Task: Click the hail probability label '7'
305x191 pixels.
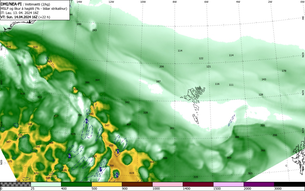Action: pos(101,169)
